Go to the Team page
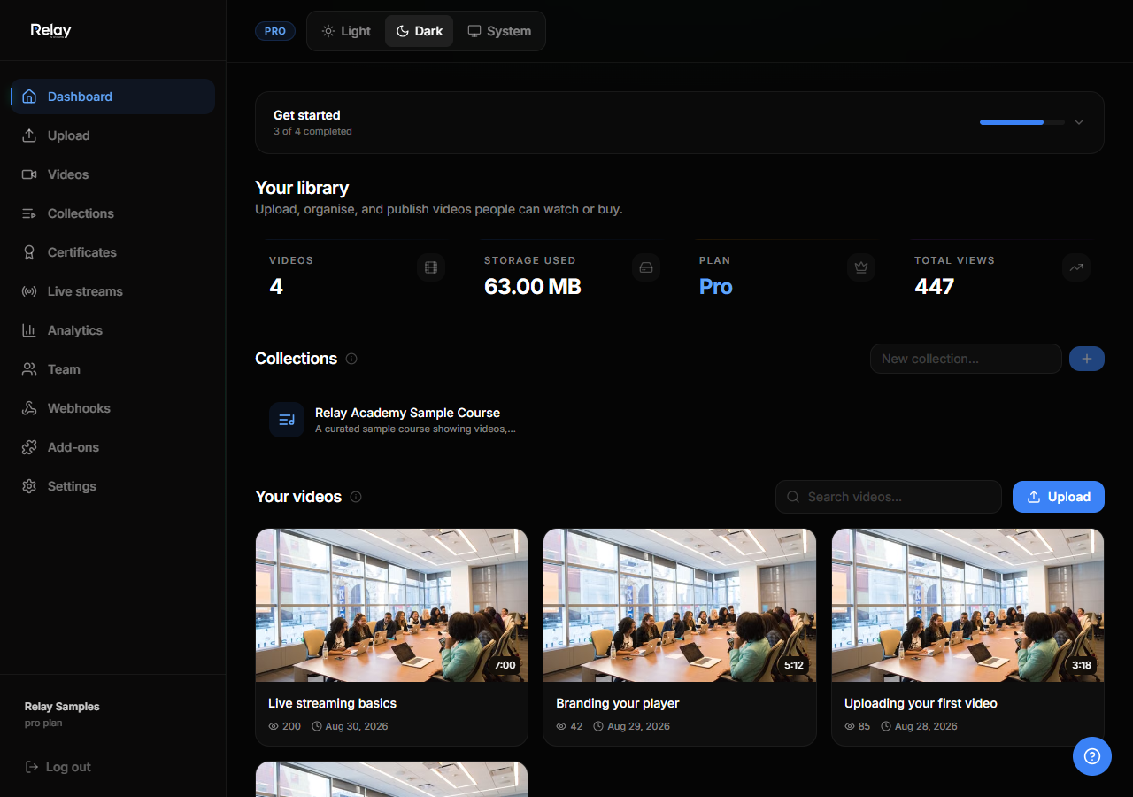Viewport: 1133px width, 797px height. tap(113, 369)
